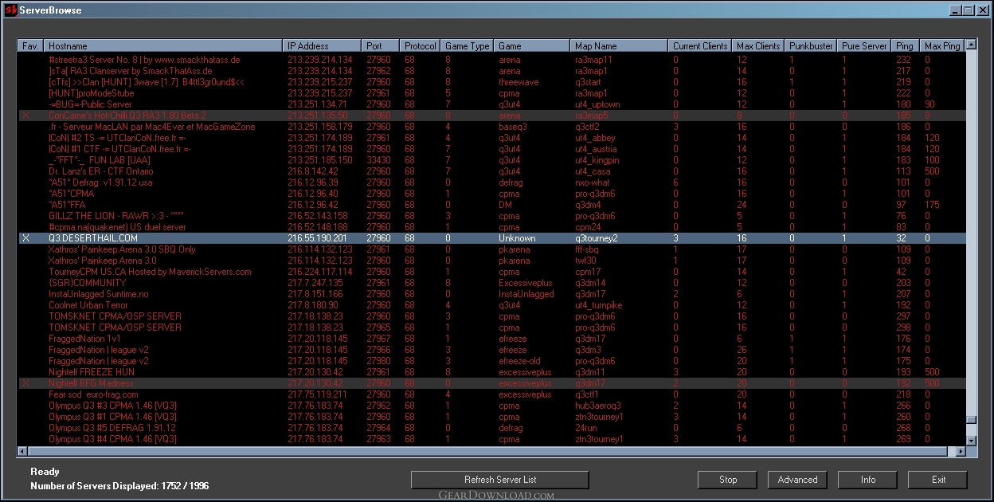Select the Nightelf BFG Madness server

[x=491, y=383]
